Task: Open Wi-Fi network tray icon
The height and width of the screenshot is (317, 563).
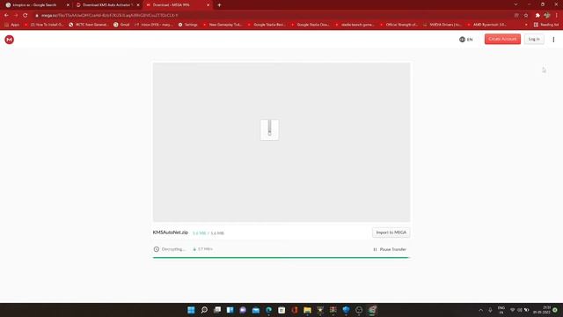Action: pyautogui.click(x=512, y=310)
